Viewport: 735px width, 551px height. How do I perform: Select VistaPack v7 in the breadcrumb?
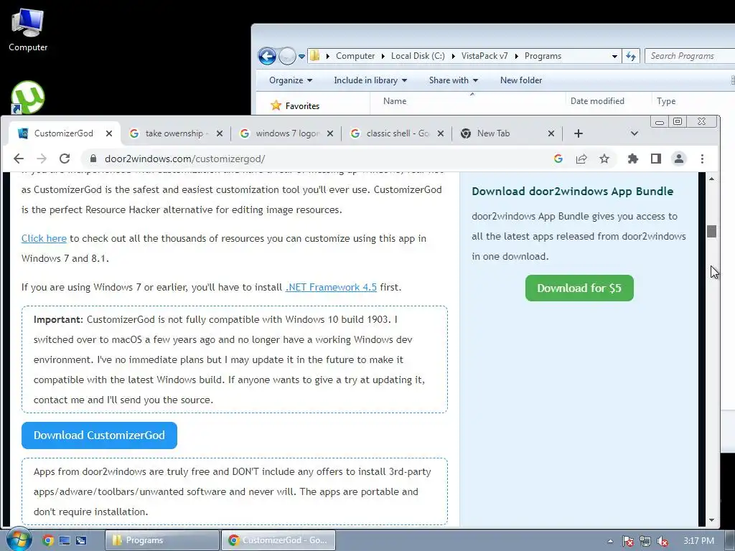484,56
